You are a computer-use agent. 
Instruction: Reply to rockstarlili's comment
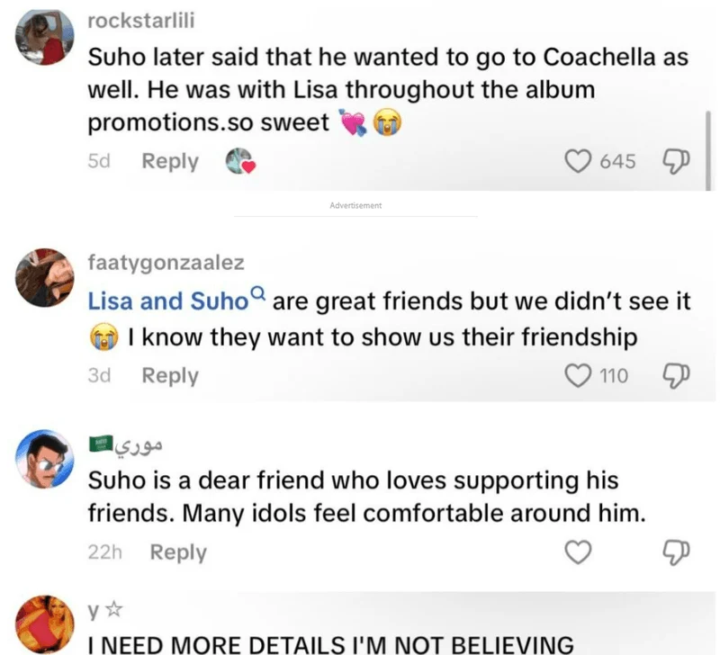click(170, 161)
